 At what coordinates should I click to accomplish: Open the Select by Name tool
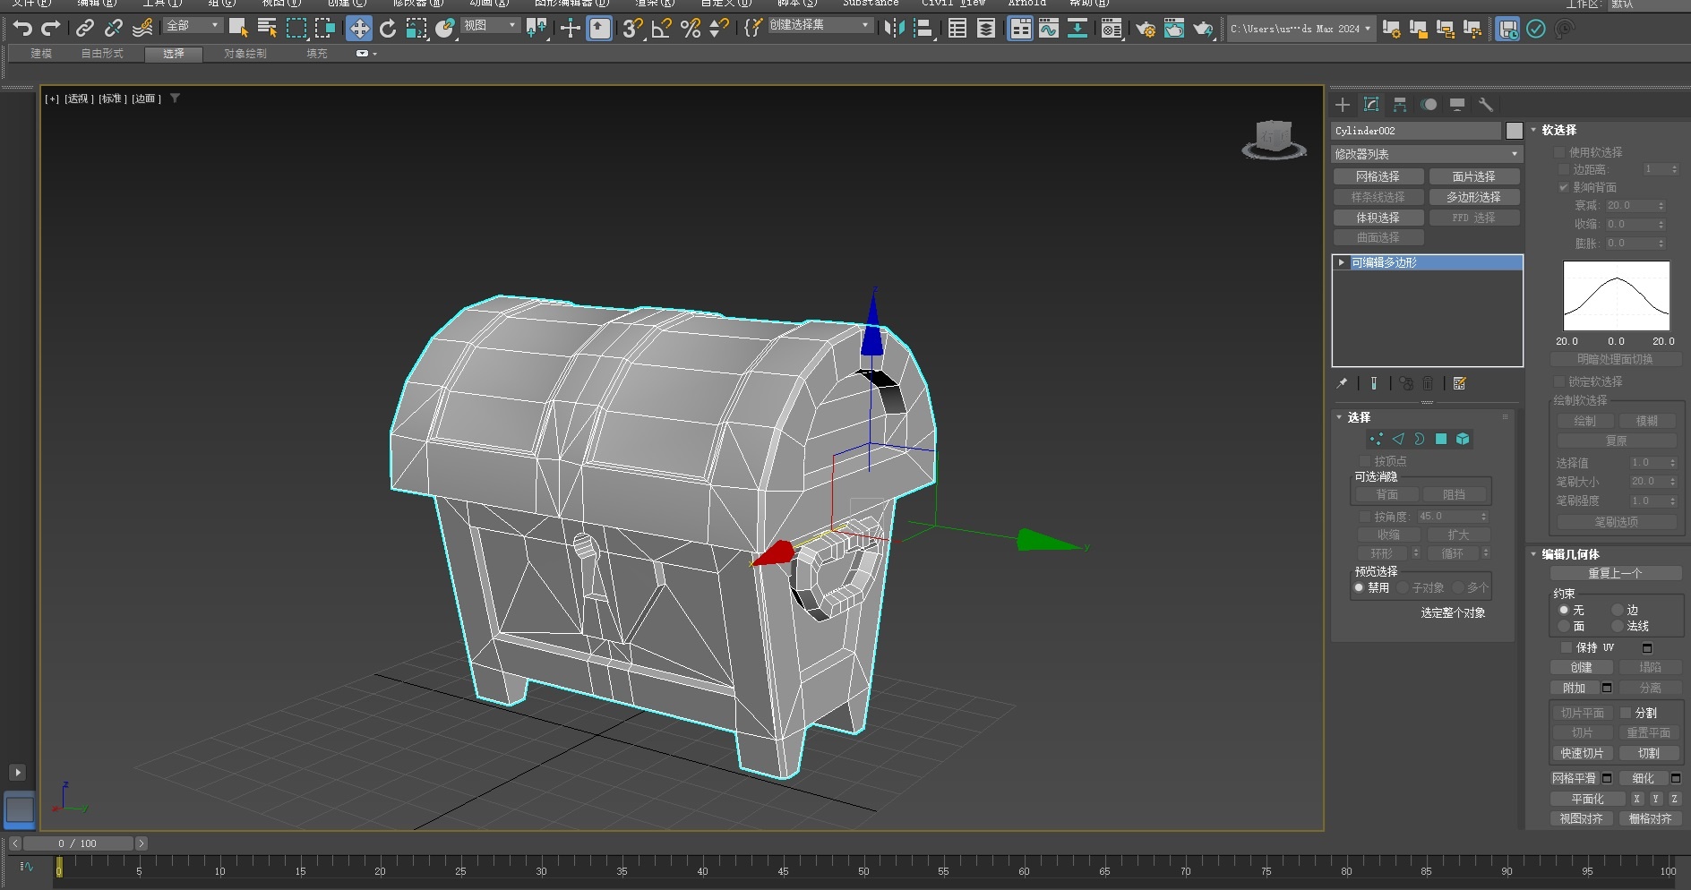pyautogui.click(x=267, y=29)
